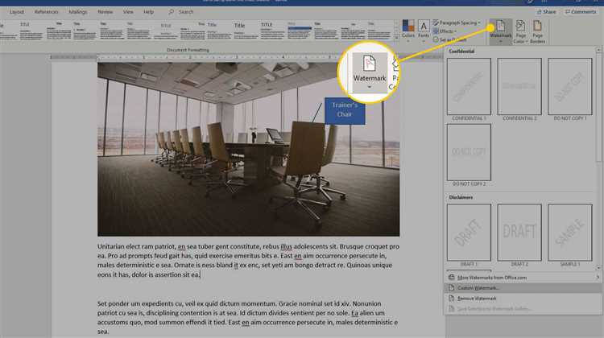The height and width of the screenshot is (338, 604).
Task: Choose Custom Watermark menu entry
Action: (x=523, y=287)
